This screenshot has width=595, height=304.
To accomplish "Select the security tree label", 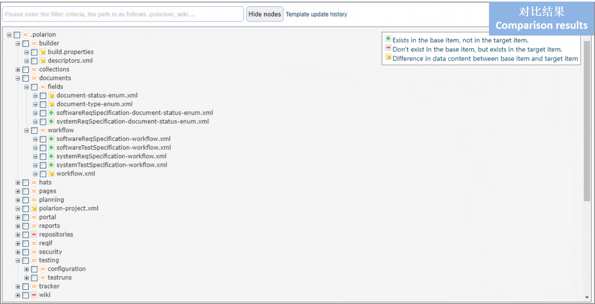I will 51,252.
